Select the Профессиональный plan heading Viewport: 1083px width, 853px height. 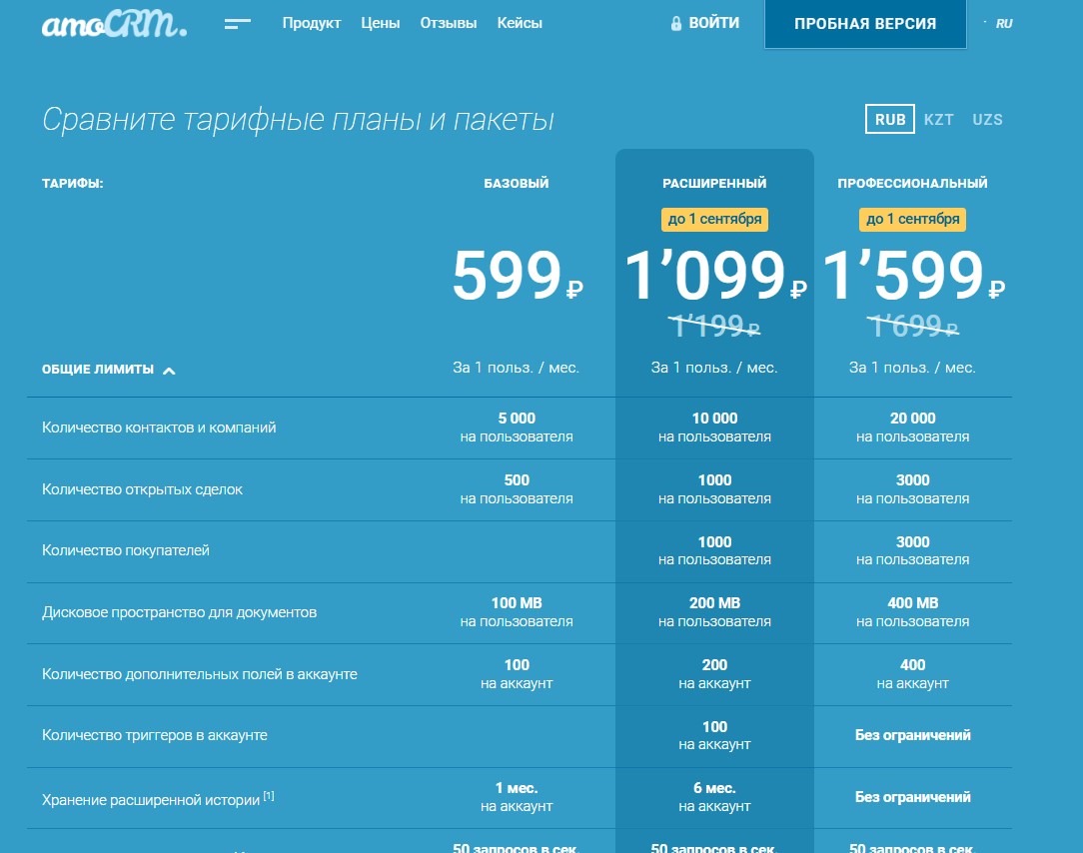[x=912, y=184]
